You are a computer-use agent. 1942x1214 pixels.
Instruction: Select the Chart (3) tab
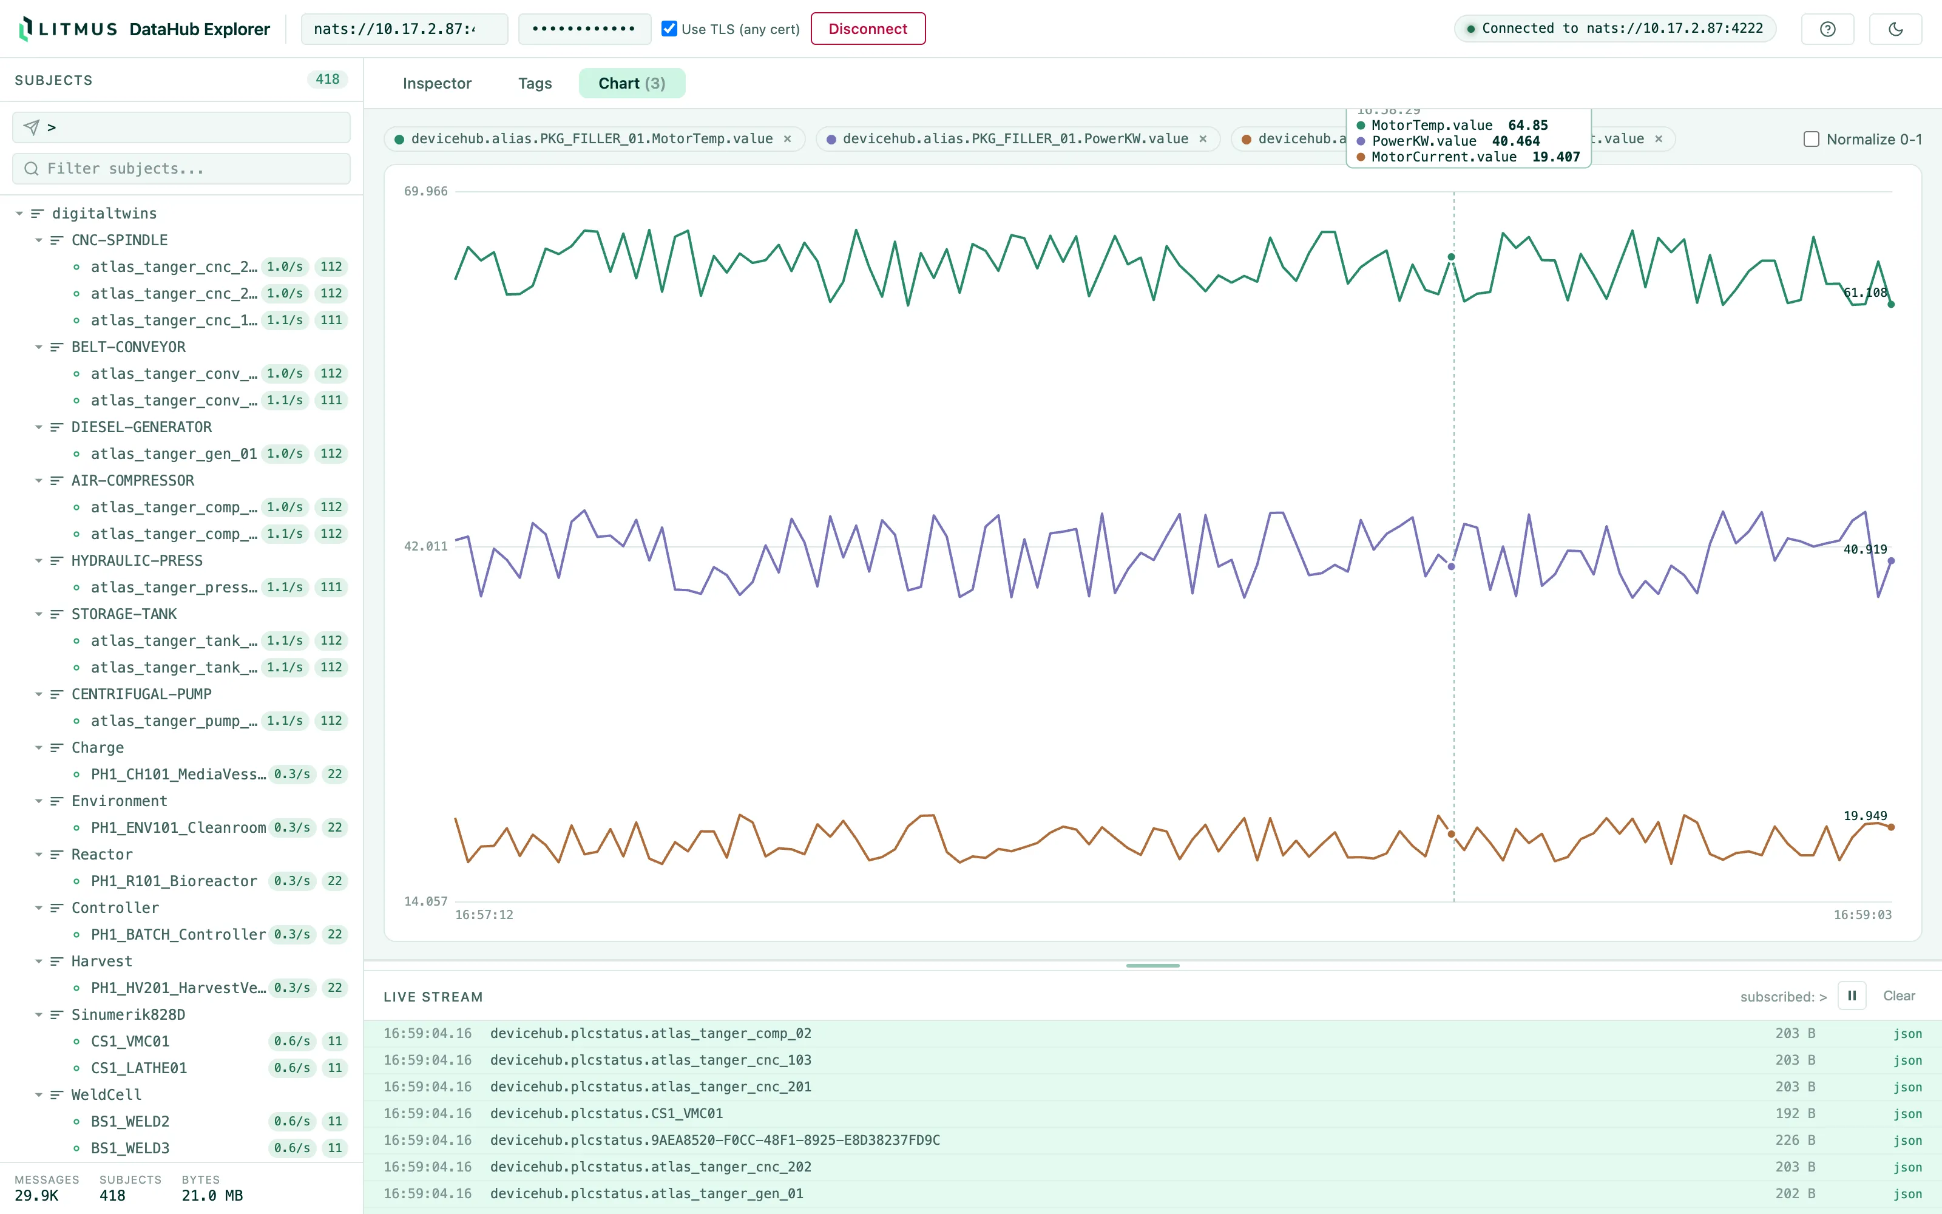[x=632, y=84]
